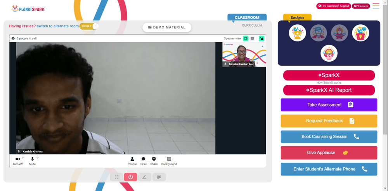The width and height of the screenshot is (388, 191).
Task: Click the SparkX button
Action: point(329,76)
